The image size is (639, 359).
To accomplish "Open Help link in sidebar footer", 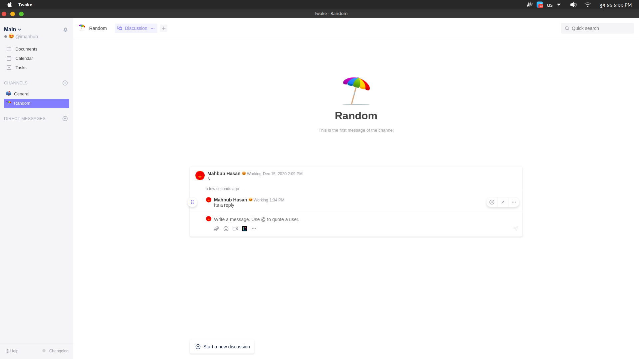I will pyautogui.click(x=12, y=351).
